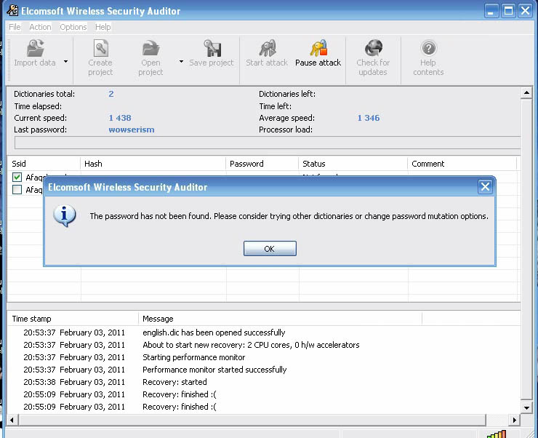
Task: Click the Pause attack icon
Action: [318, 48]
